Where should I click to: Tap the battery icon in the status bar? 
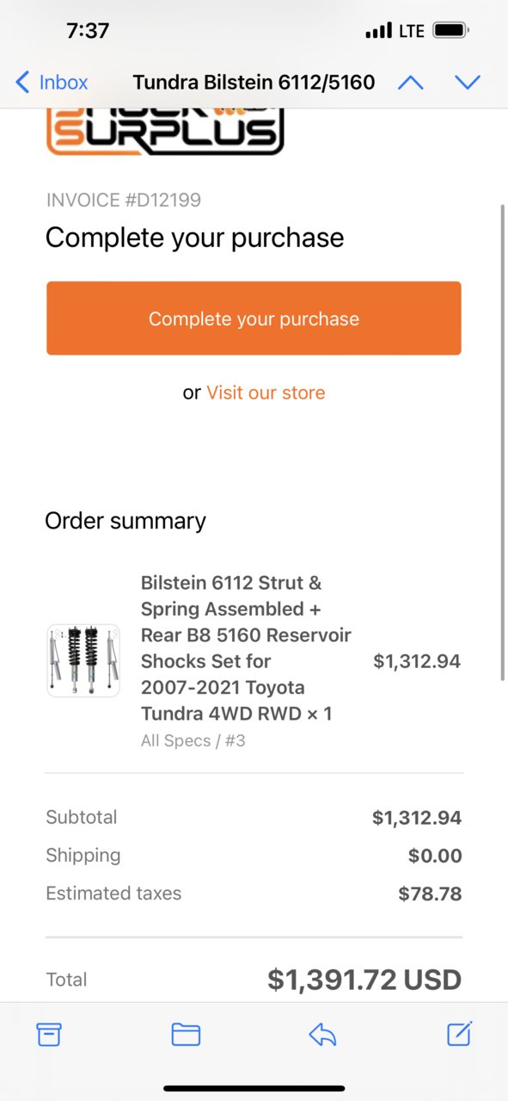coord(449,31)
